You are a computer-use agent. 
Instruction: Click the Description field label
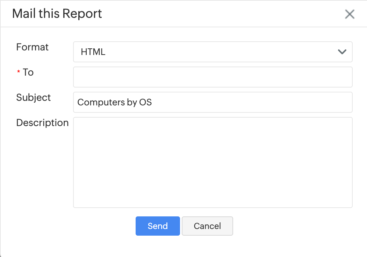coord(42,123)
